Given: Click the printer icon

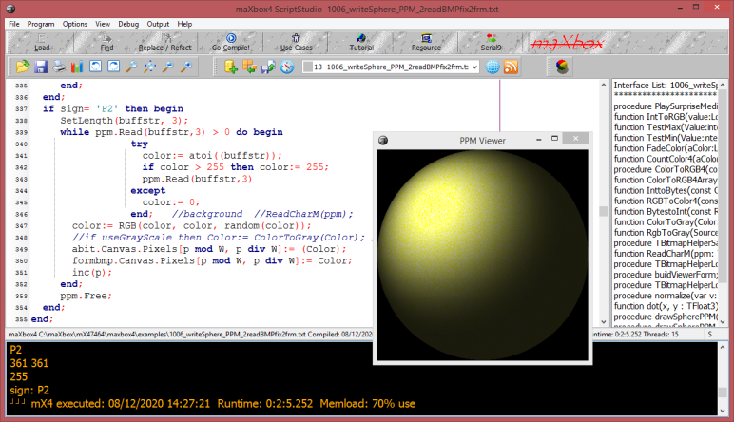Looking at the screenshot, I should (x=59, y=67).
